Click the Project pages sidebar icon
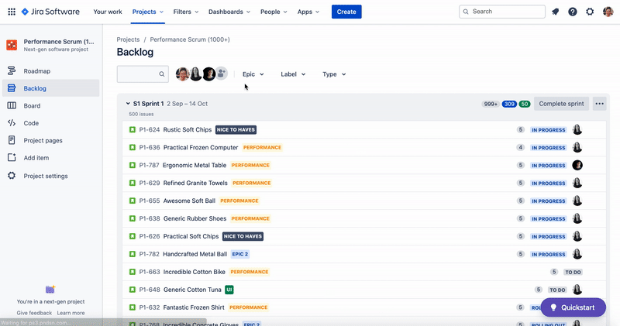The width and height of the screenshot is (620, 326). click(x=12, y=140)
